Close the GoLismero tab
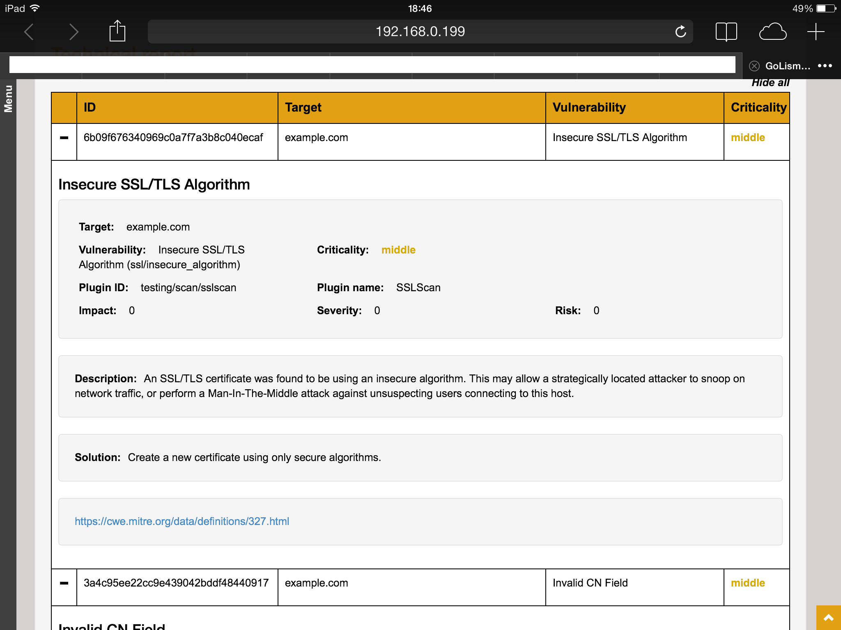Screen dimensions: 841x630 [754, 66]
